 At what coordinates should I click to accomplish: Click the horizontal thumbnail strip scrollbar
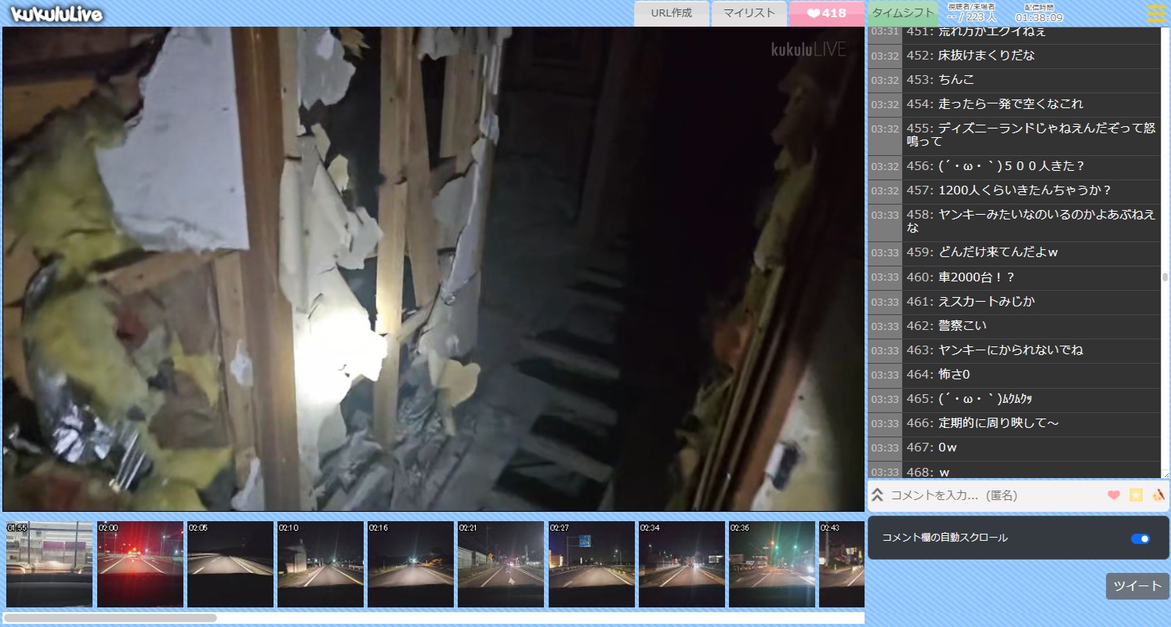(110, 618)
